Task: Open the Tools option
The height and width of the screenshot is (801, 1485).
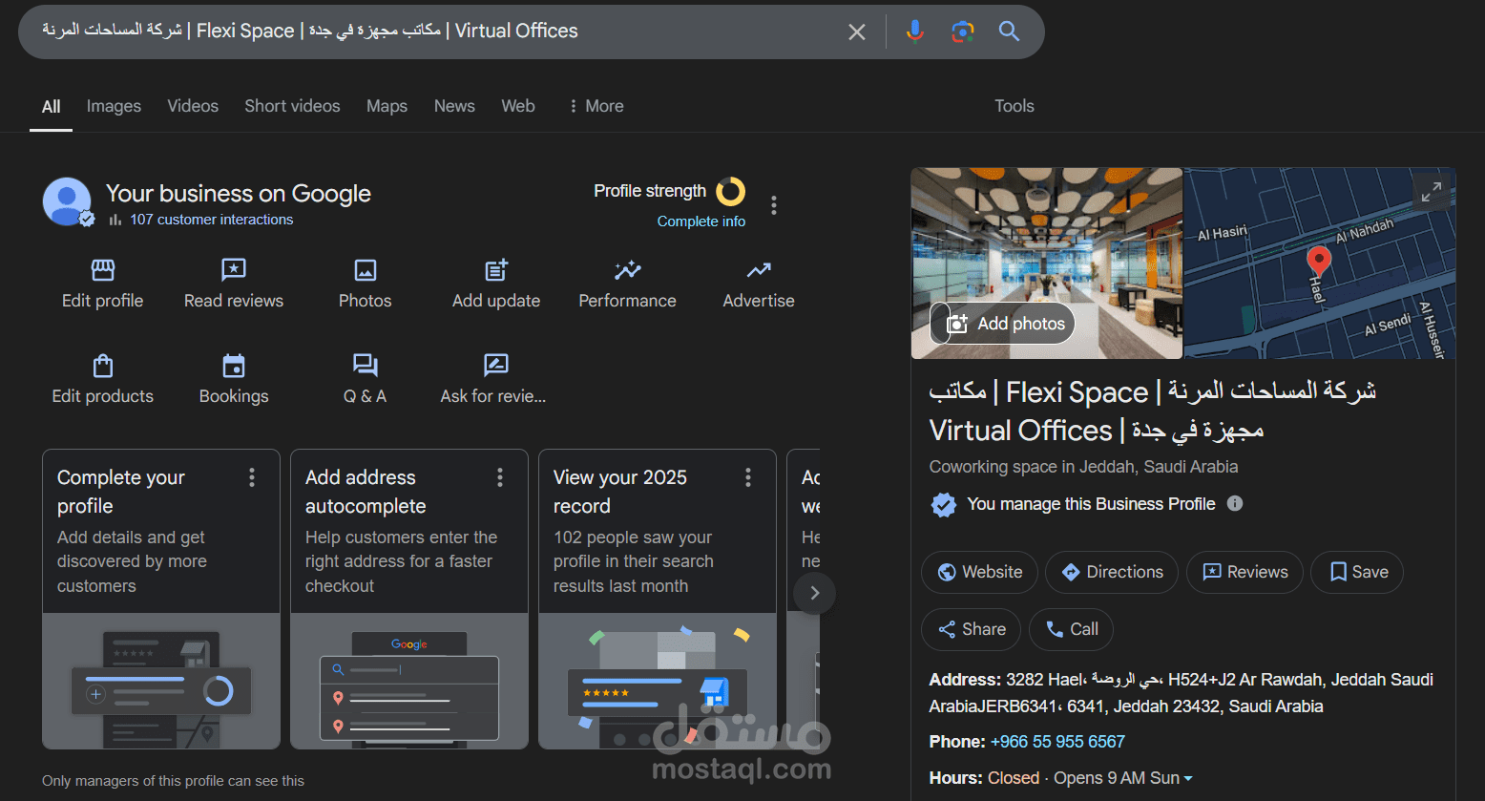Action: (1014, 106)
